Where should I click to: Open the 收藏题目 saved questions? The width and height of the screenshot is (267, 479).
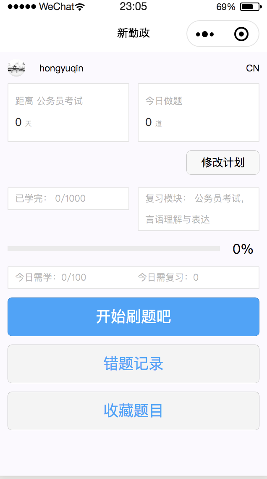pyautogui.click(x=133, y=411)
